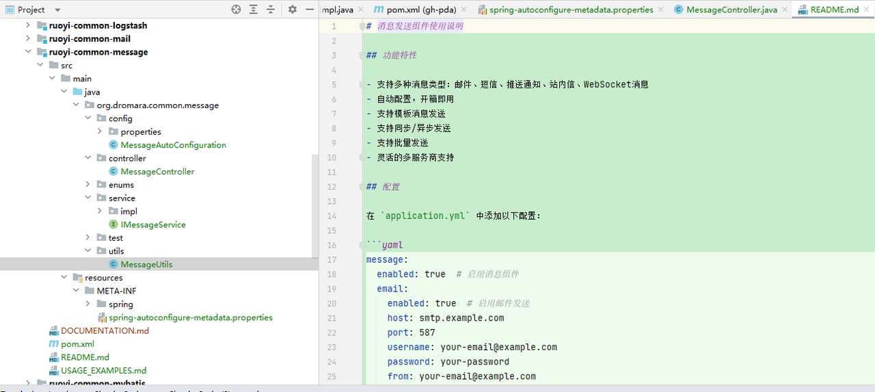Collapse the ruoyi-common-message module chevron

pyautogui.click(x=28, y=52)
